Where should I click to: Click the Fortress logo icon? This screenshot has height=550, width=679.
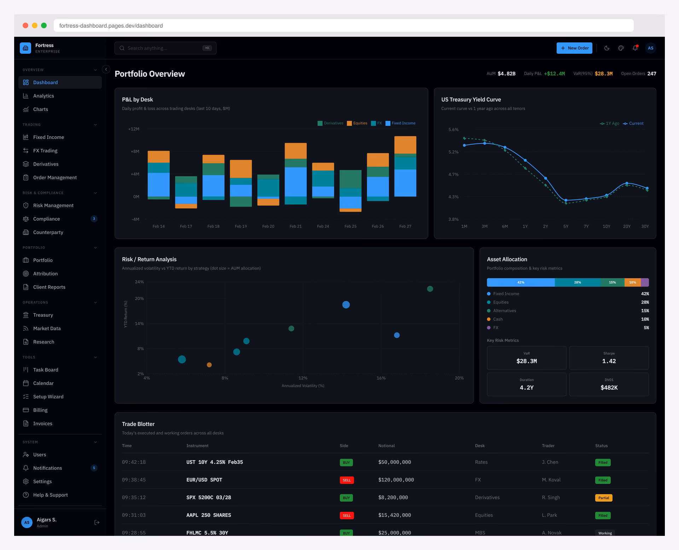[25, 48]
